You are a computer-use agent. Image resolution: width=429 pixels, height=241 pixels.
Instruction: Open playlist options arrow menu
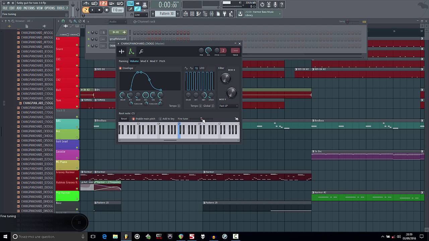(x=58, y=21)
